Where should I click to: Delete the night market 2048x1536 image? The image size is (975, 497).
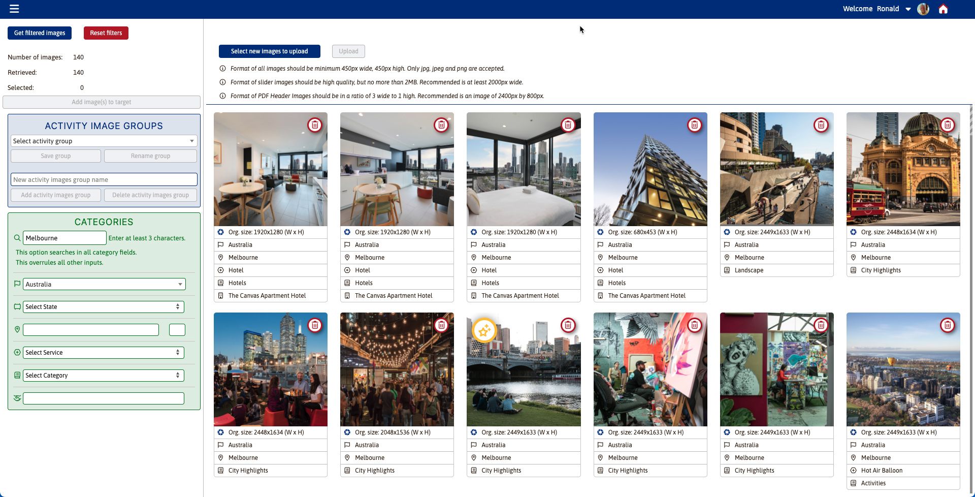[x=441, y=325]
